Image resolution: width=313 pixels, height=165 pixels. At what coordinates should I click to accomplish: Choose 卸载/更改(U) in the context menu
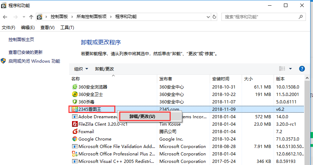pyautogui.click(x=142, y=116)
